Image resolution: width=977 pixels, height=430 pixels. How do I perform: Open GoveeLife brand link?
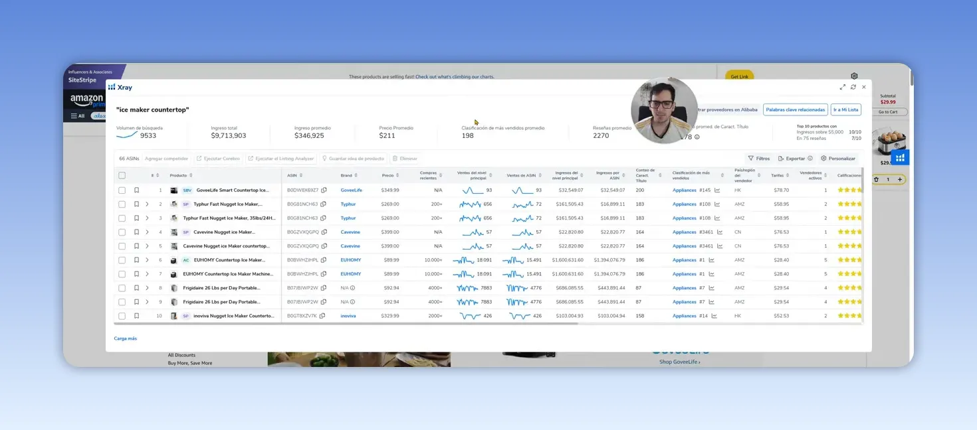click(x=352, y=190)
